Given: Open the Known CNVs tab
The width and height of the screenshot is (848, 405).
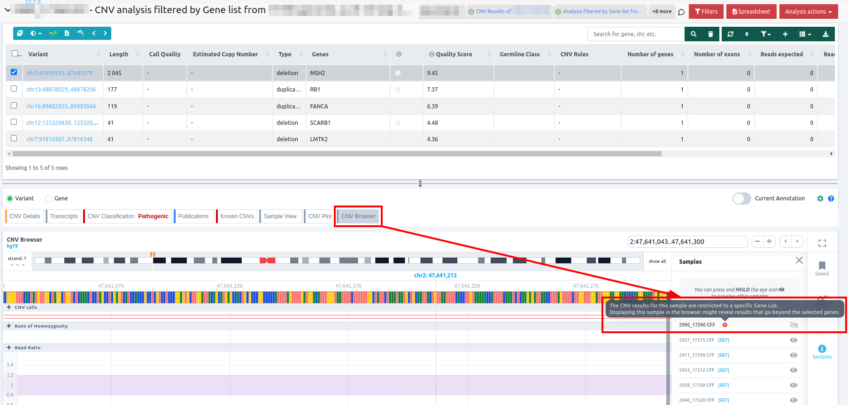Looking at the screenshot, I should [x=237, y=216].
